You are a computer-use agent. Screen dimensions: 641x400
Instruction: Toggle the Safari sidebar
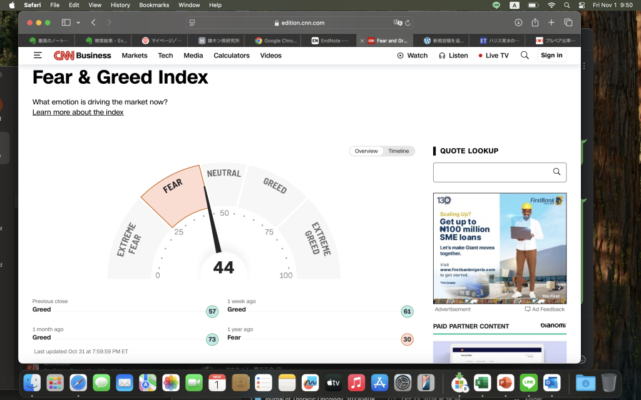66,22
